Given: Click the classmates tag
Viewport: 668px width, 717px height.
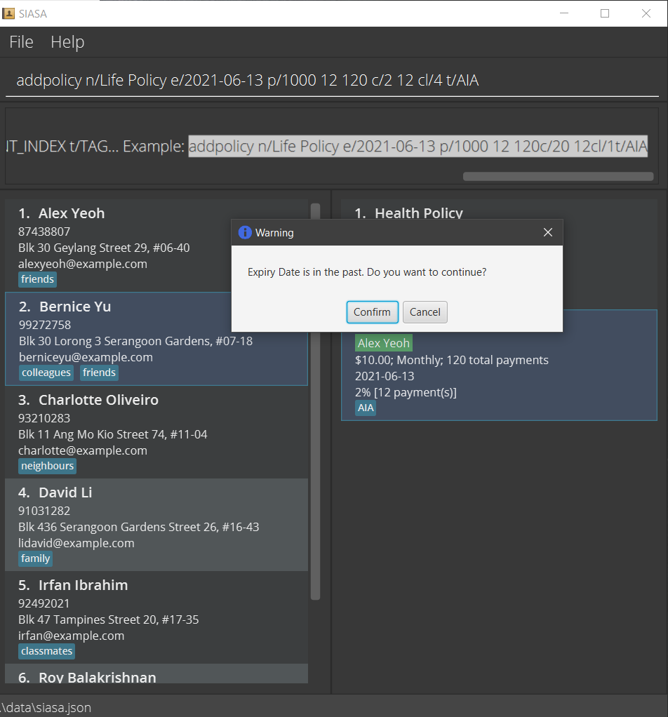Looking at the screenshot, I should pos(46,651).
